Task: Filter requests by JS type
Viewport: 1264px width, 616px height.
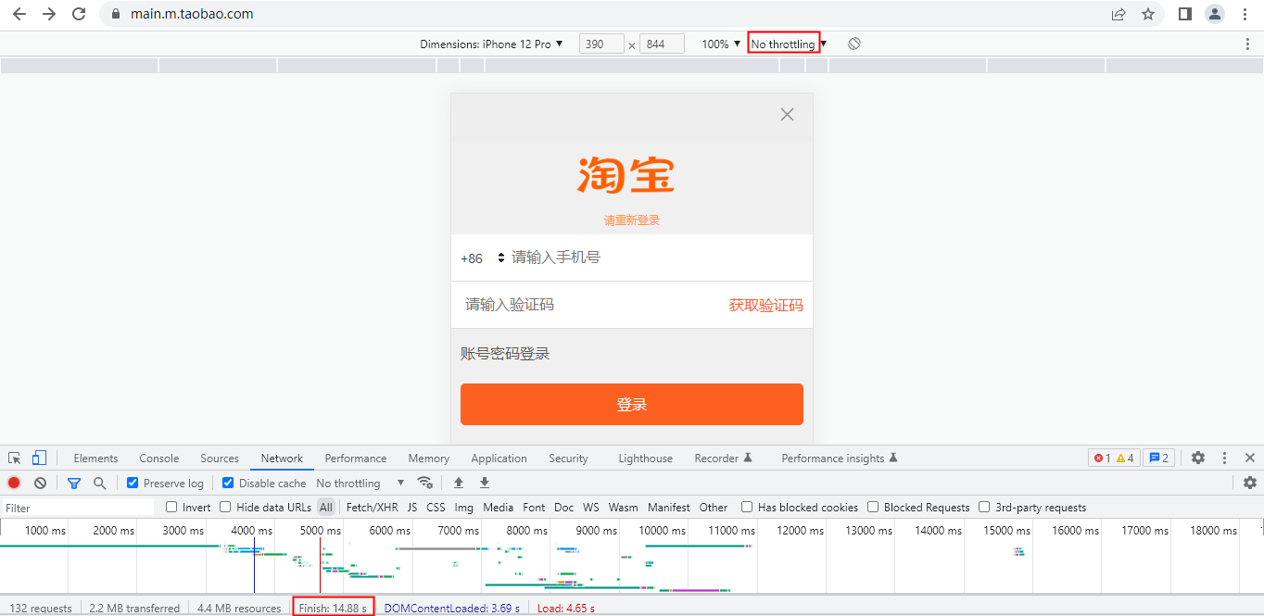Action: (412, 508)
